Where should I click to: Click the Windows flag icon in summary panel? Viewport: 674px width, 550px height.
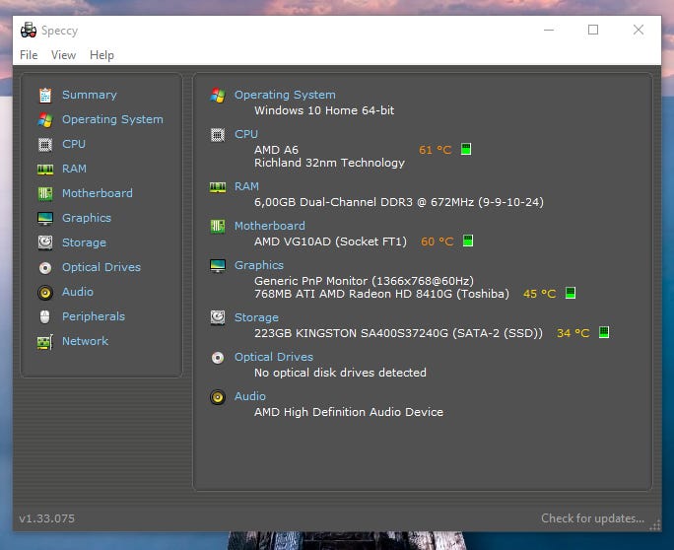(x=218, y=96)
